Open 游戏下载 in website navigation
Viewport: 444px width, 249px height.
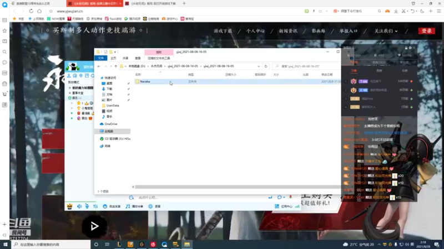pos(223,31)
